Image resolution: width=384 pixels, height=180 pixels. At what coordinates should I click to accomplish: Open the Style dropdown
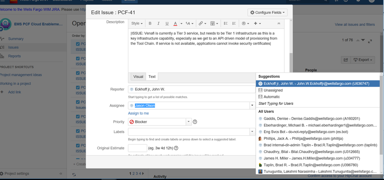tap(137, 23)
